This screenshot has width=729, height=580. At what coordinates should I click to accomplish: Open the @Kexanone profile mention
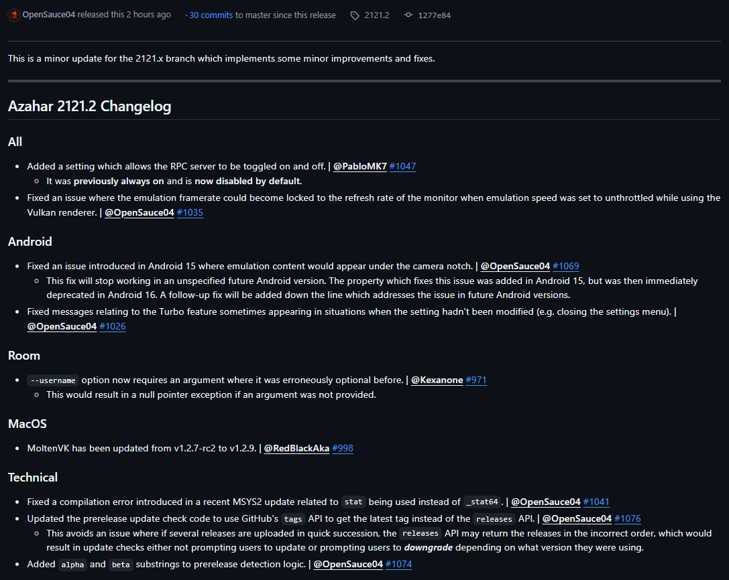pos(437,380)
